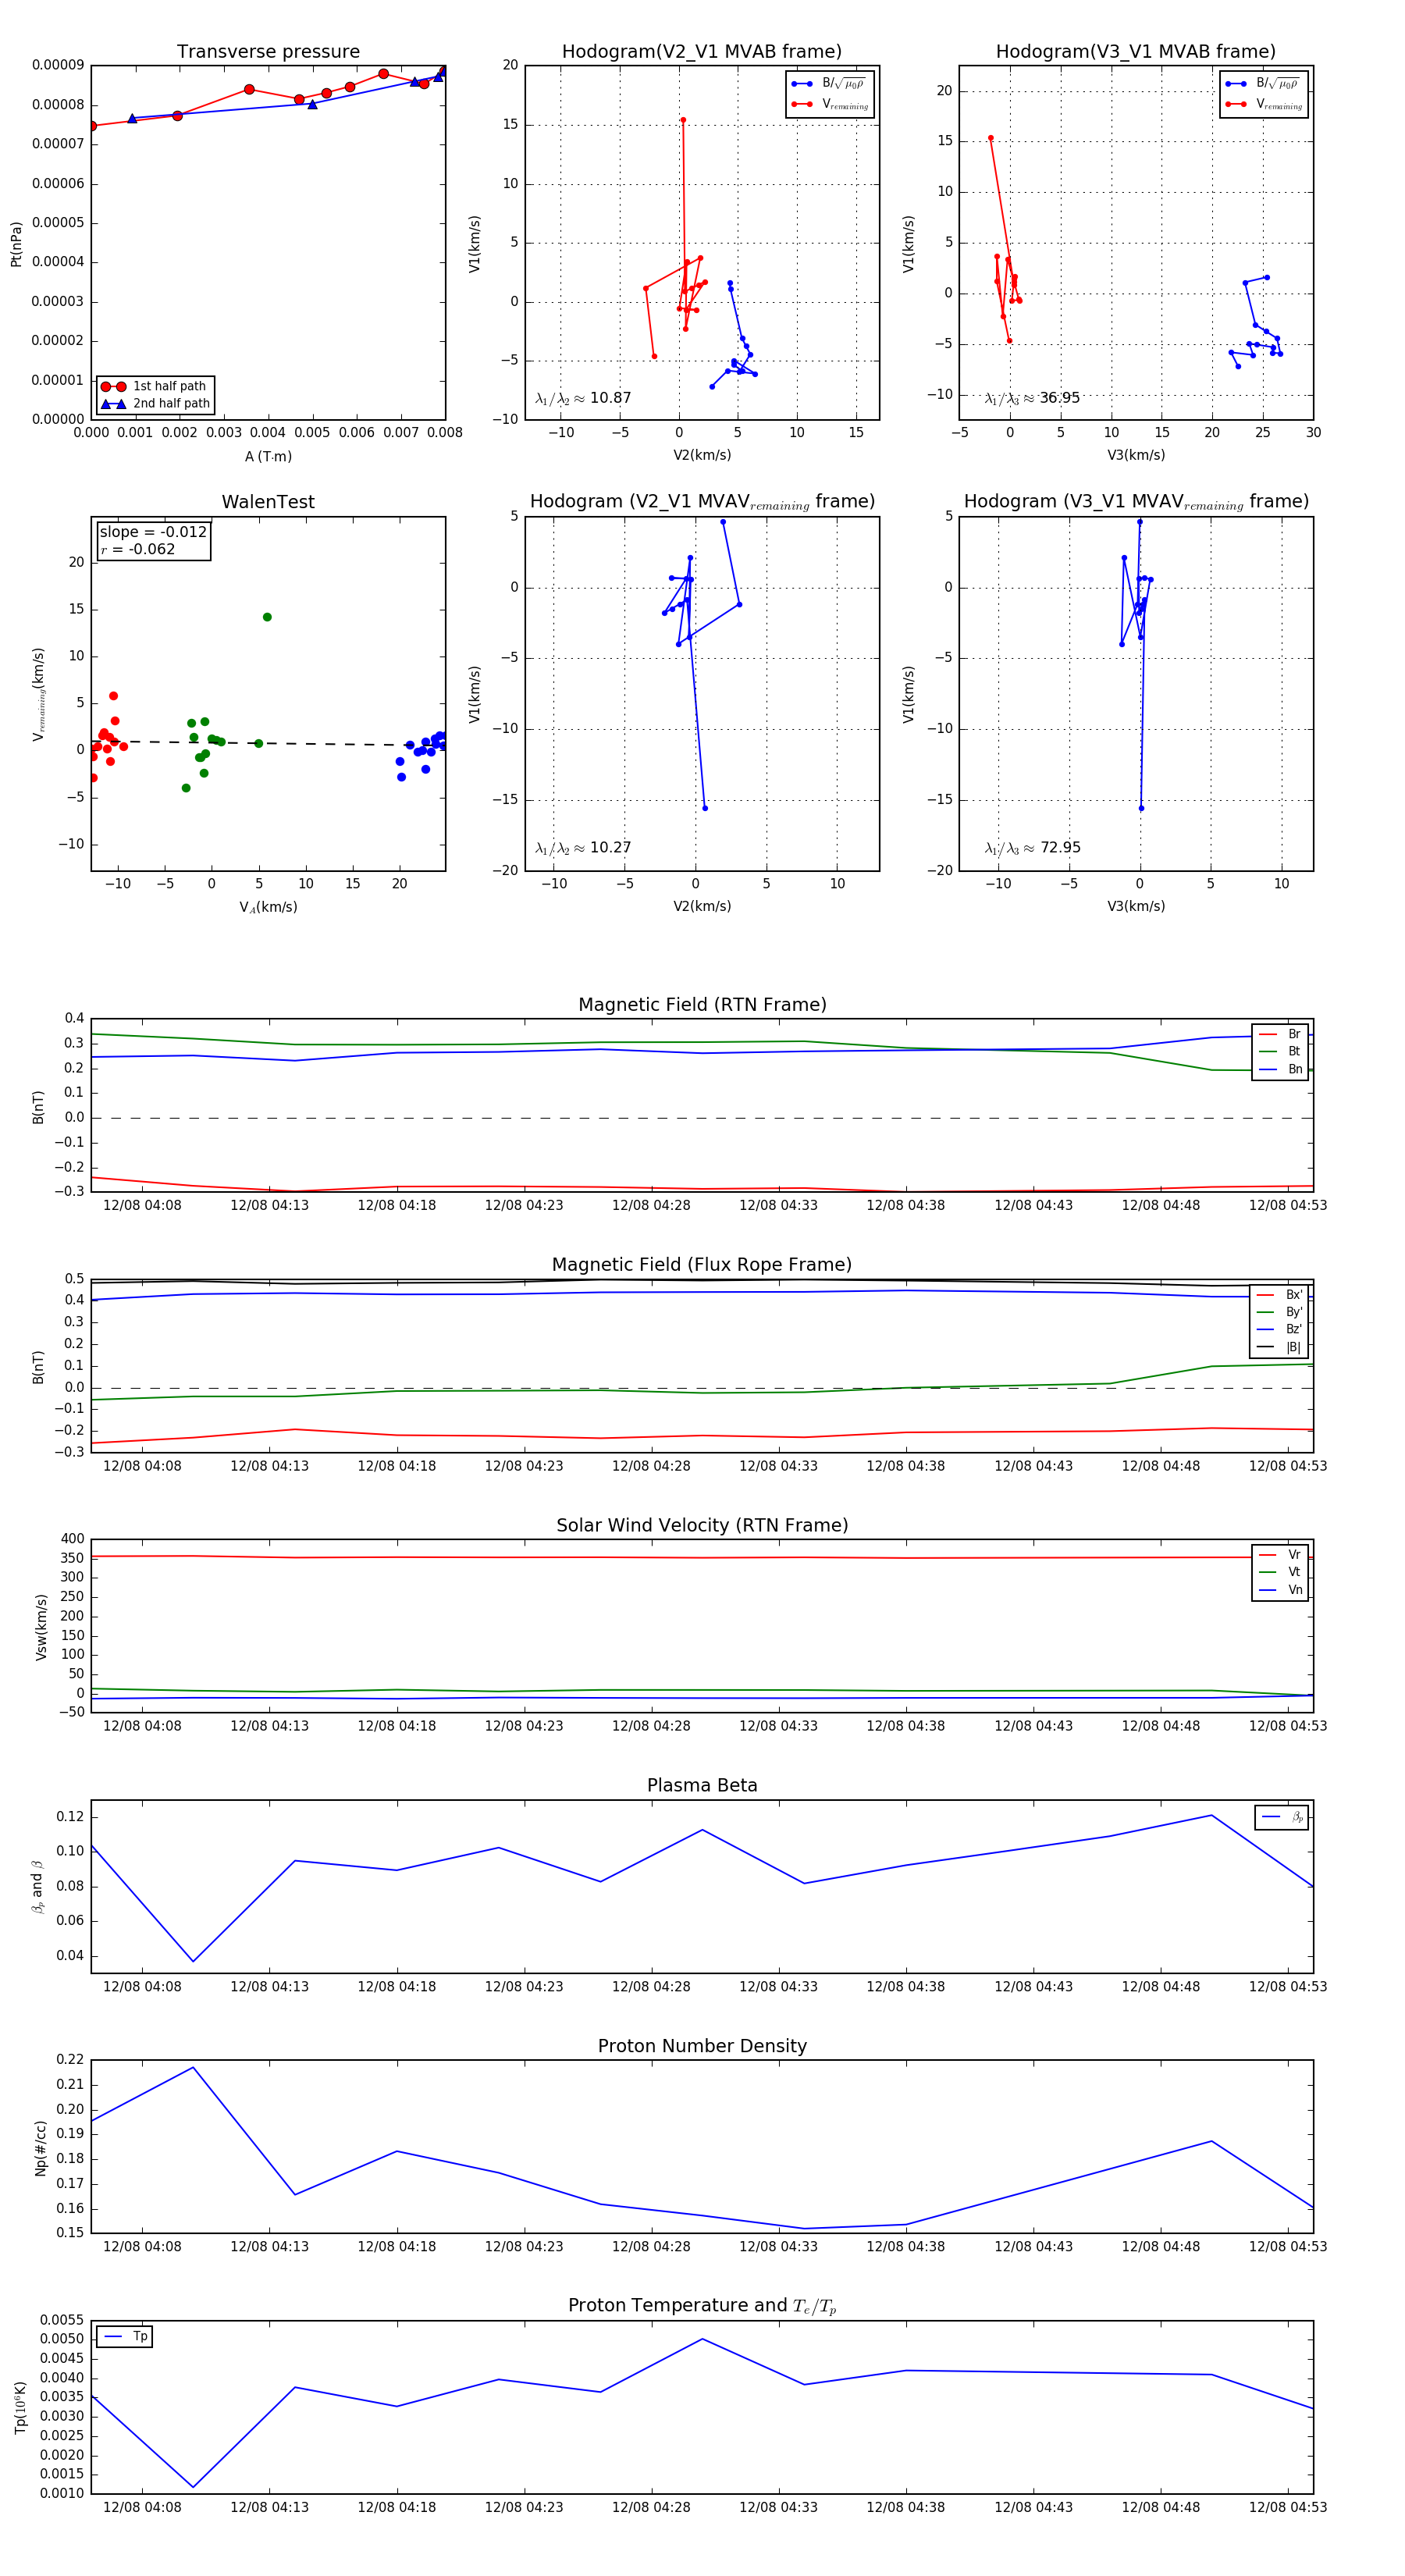The height and width of the screenshot is (2576, 1405).
Task: Click the green outlier point in WalenTest
Action: coord(267,617)
